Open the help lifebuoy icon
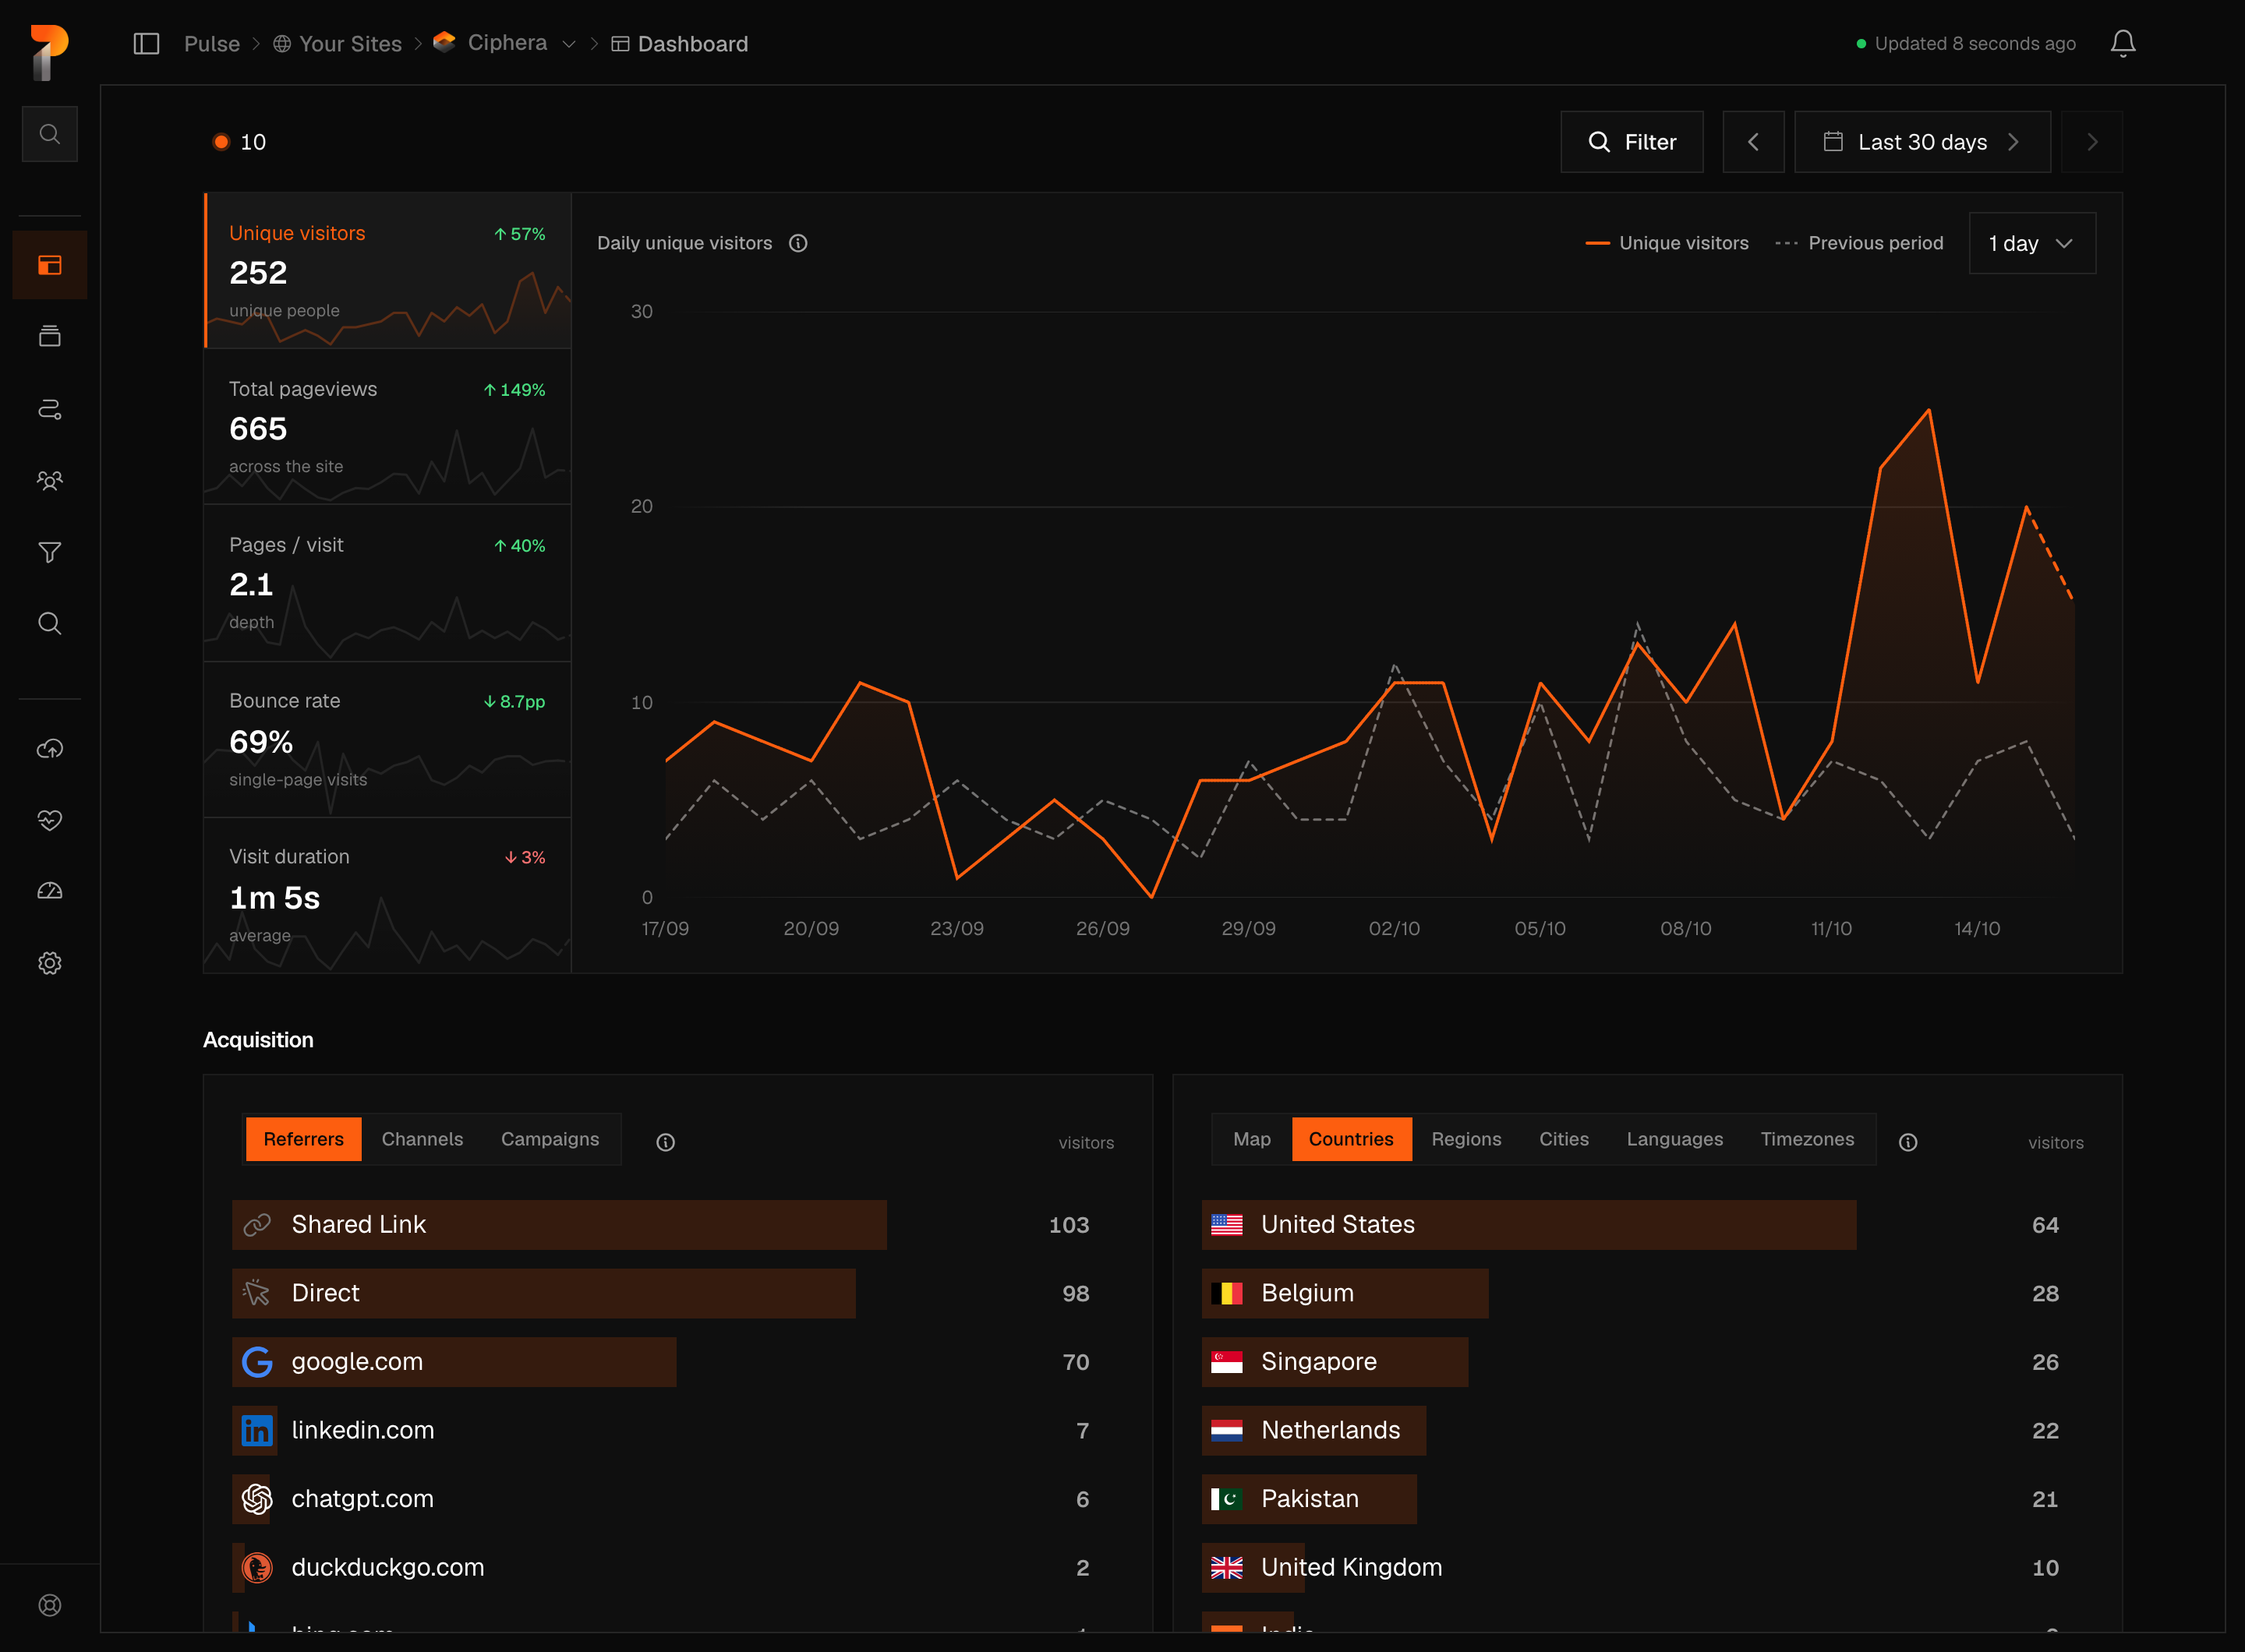 49,1605
